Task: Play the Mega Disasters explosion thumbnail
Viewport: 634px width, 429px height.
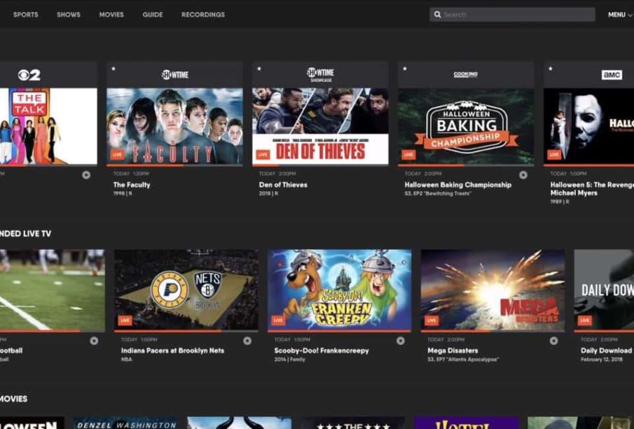Action: 493,290
